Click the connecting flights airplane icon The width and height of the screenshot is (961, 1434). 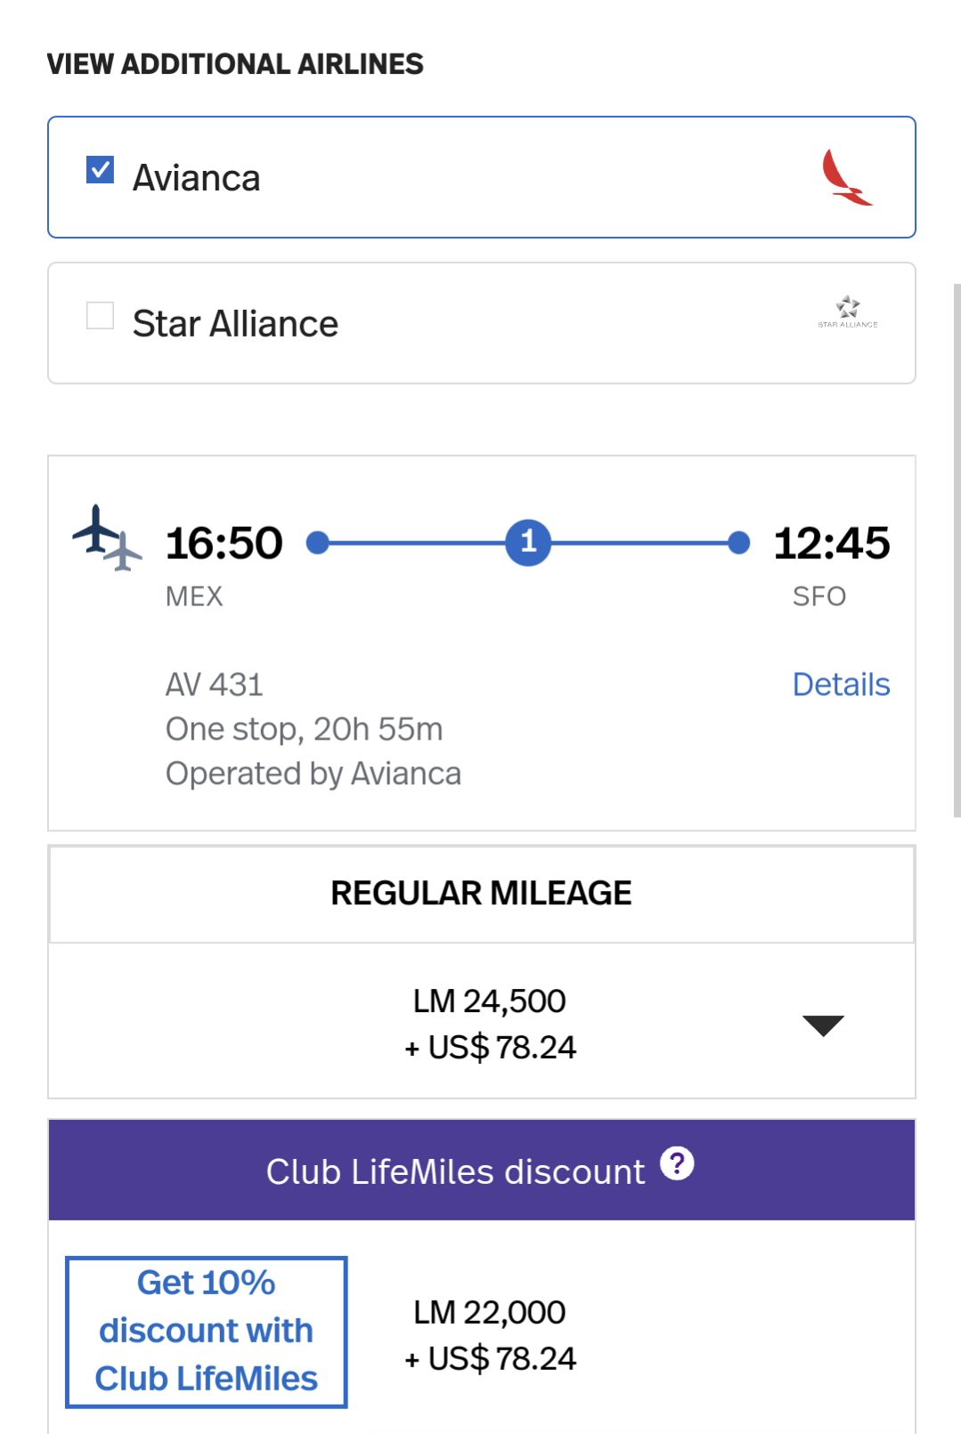click(x=107, y=538)
